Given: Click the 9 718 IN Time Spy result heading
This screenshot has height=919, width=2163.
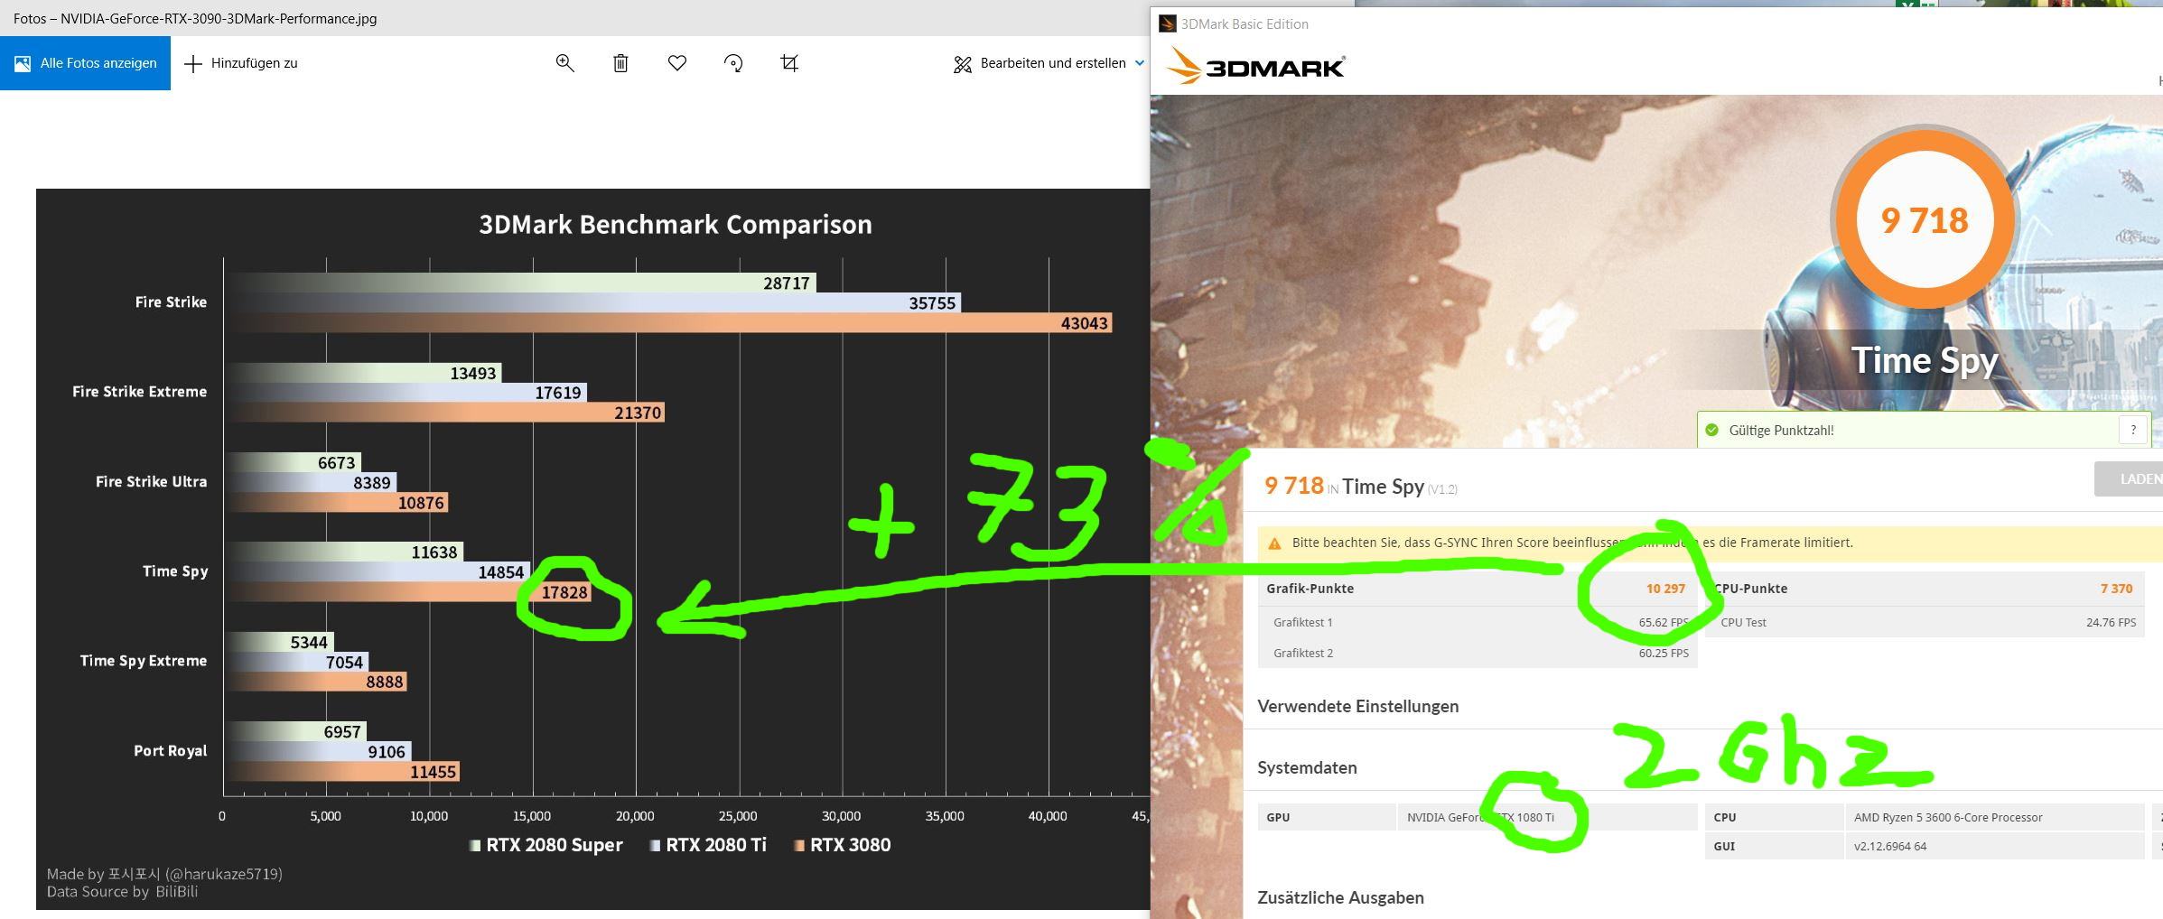Looking at the screenshot, I should pyautogui.click(x=1360, y=486).
